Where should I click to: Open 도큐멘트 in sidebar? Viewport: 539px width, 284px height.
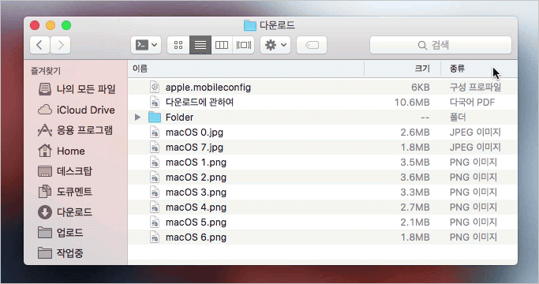click(x=65, y=192)
